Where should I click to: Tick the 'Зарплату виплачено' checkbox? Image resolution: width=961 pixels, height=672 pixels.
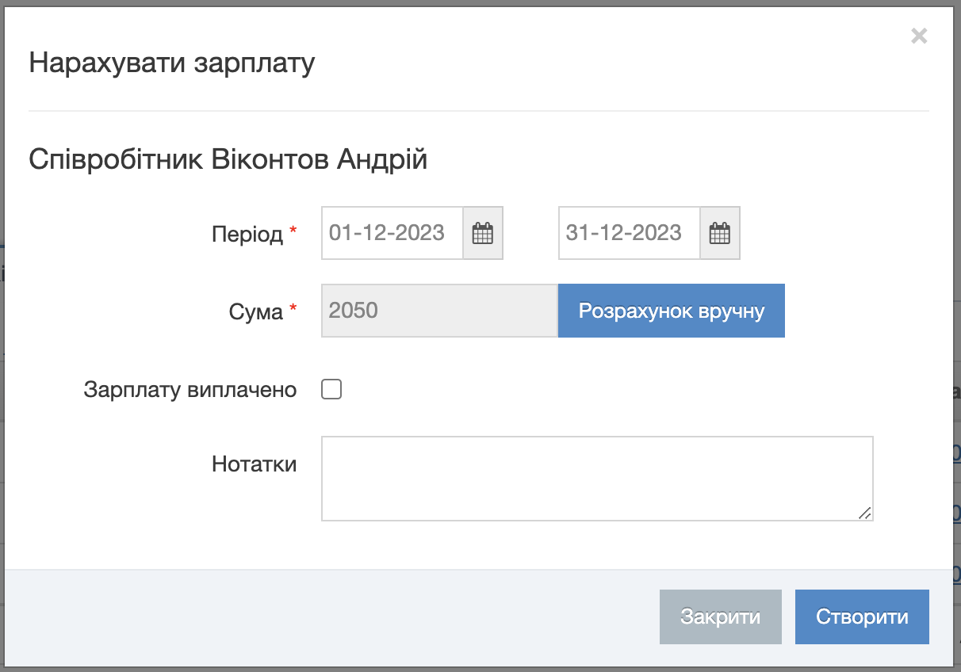tap(331, 389)
